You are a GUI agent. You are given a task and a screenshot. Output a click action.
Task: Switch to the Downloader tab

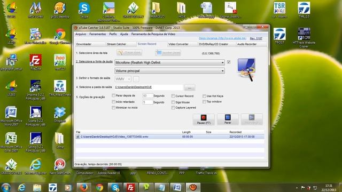point(90,44)
